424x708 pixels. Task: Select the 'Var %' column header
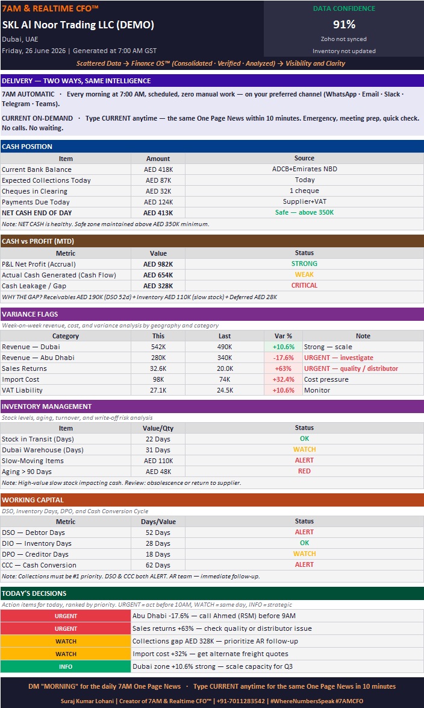(x=283, y=336)
